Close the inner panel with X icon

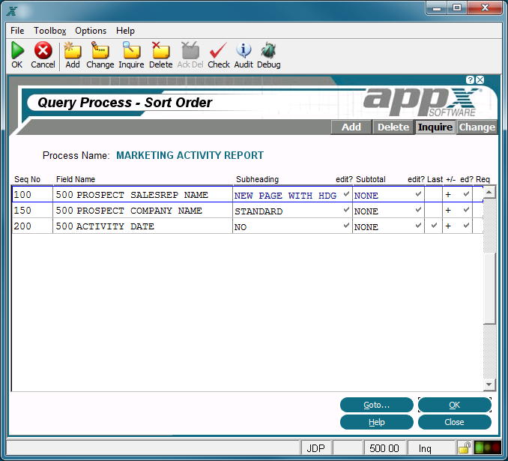click(480, 79)
